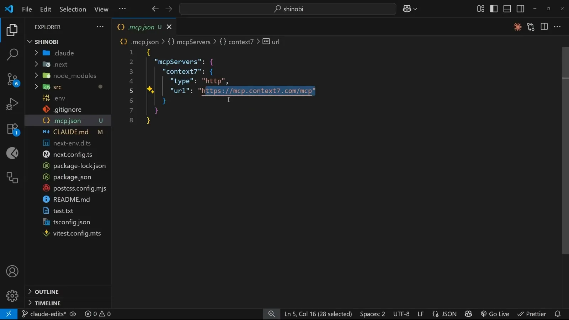Image resolution: width=569 pixels, height=320 pixels.
Task: Open the Selection menu
Action: click(73, 9)
